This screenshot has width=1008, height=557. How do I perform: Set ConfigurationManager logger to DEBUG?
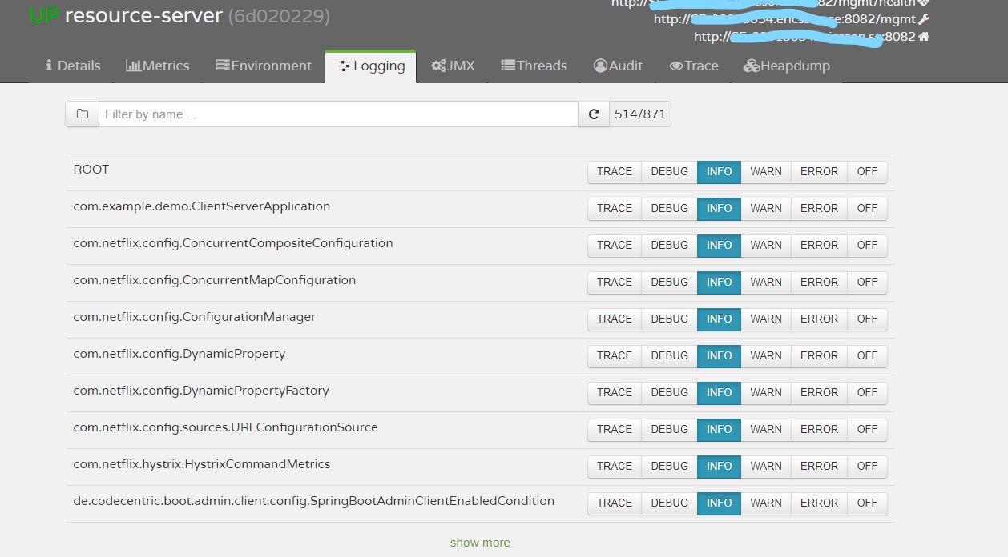click(669, 319)
